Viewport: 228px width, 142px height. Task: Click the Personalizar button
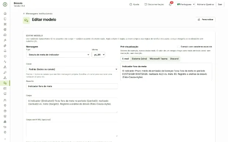point(206,19)
